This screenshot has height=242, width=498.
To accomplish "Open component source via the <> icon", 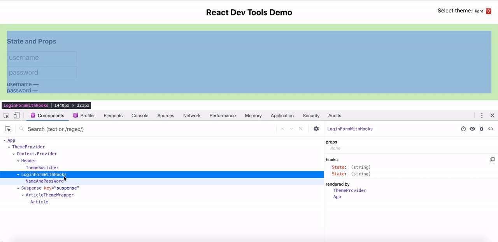I will pos(491,129).
